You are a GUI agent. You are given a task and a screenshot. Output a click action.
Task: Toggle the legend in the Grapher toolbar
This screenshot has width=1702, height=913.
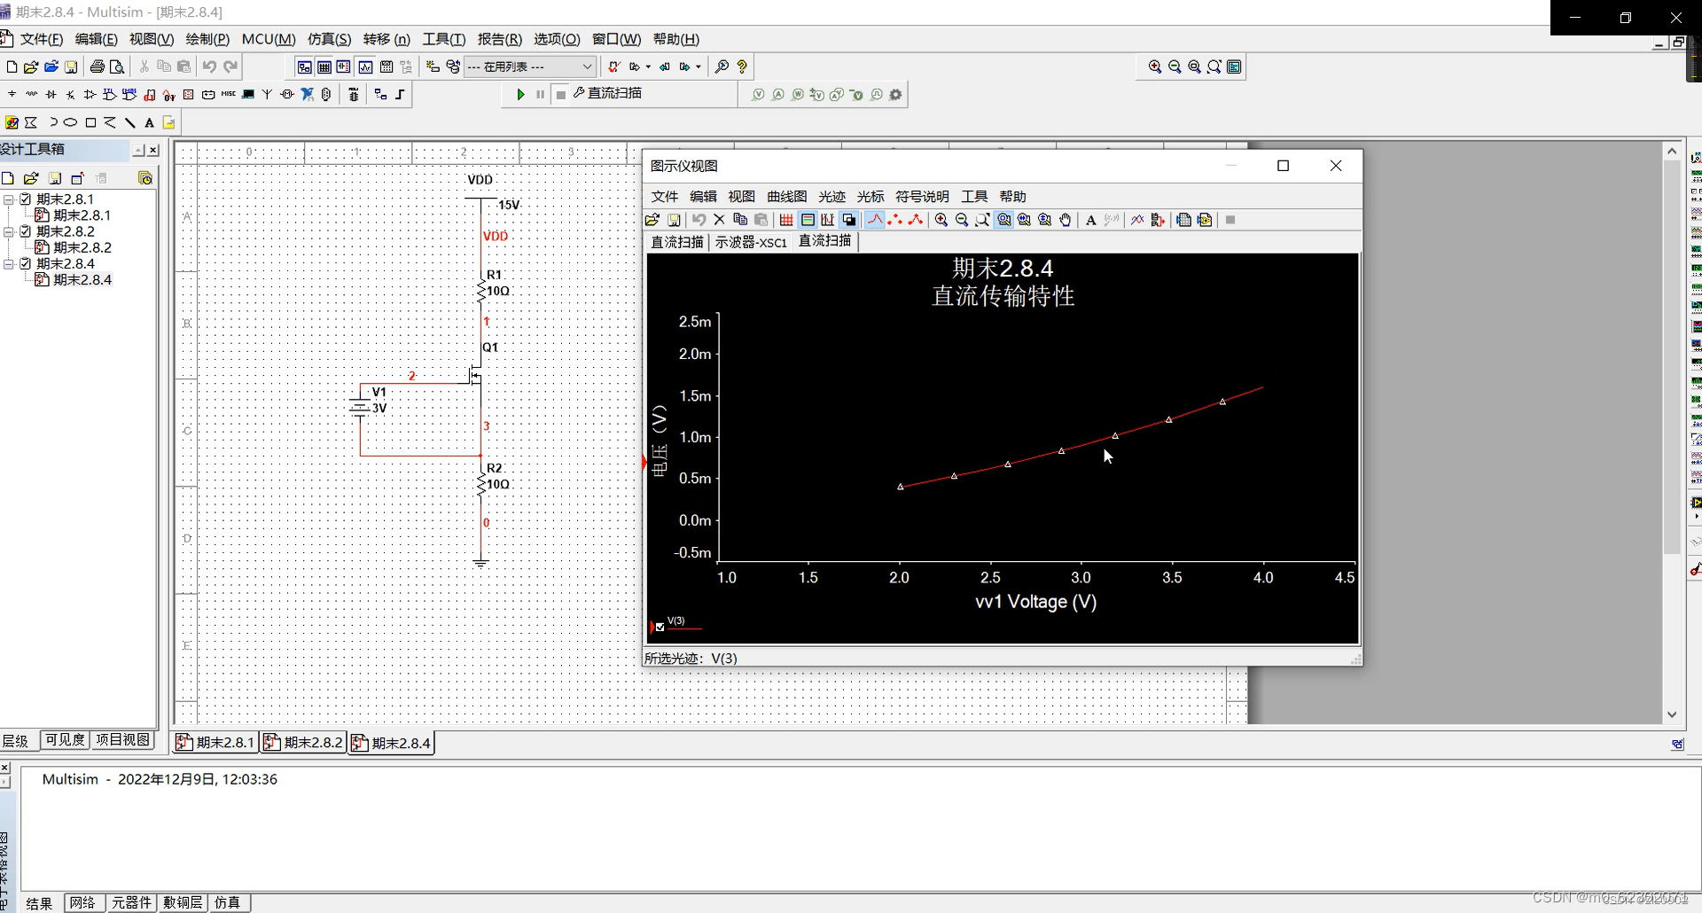tap(808, 220)
